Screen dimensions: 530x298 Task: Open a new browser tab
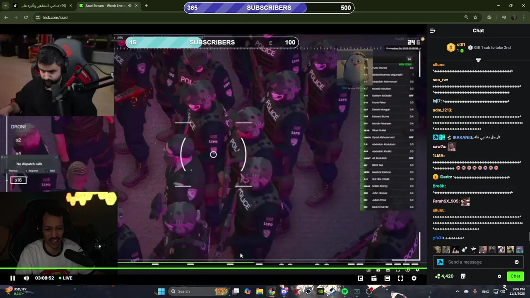[146, 6]
